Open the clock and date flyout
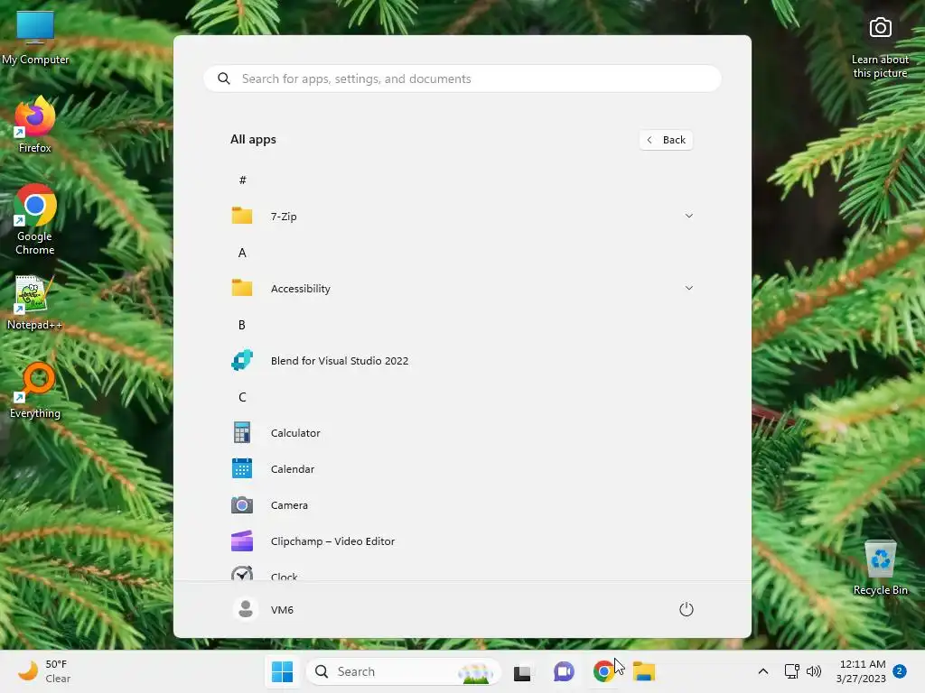925x693 pixels. point(861,671)
